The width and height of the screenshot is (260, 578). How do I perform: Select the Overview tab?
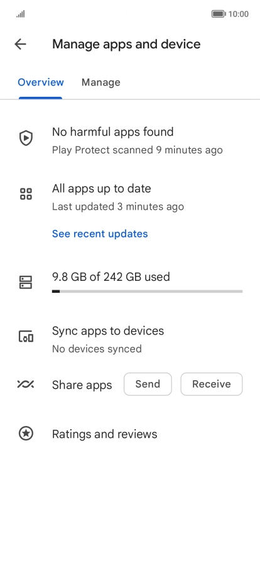[x=41, y=82]
